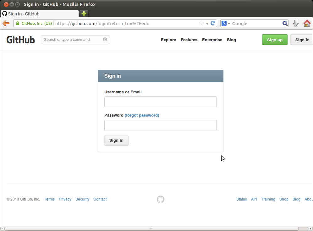313x231 pixels.
Task: Focus the Password input field
Action: [x=161, y=125]
